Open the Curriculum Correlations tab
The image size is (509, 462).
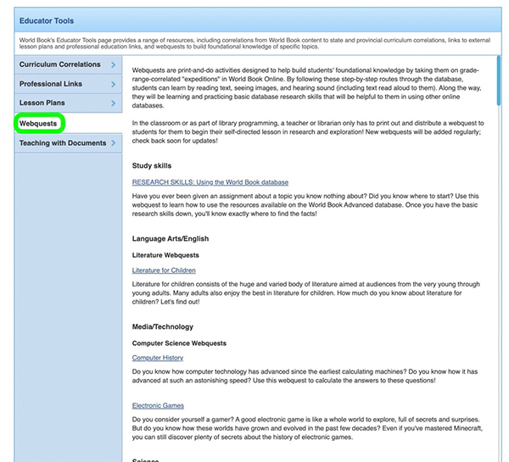click(x=68, y=64)
